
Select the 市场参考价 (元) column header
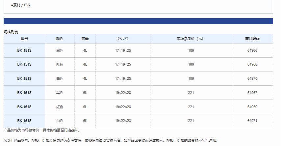pyautogui.click(x=191, y=39)
